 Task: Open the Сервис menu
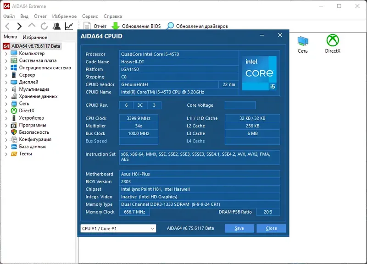[90, 16]
